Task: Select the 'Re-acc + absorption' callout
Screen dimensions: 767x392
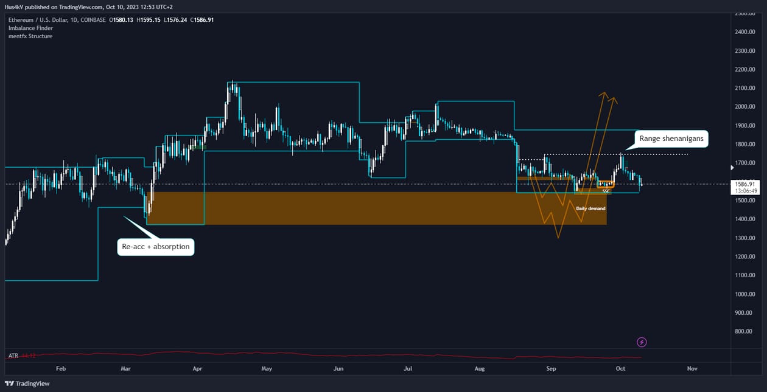Action: pyautogui.click(x=156, y=247)
